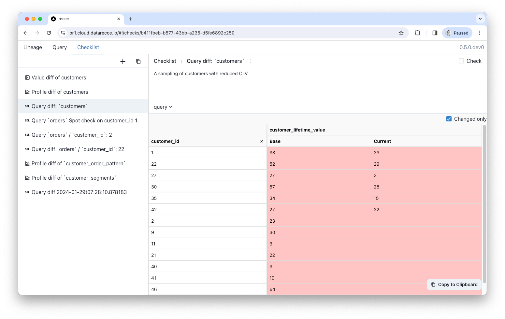Switch to the Query tab
The image size is (505, 319).
(x=60, y=48)
